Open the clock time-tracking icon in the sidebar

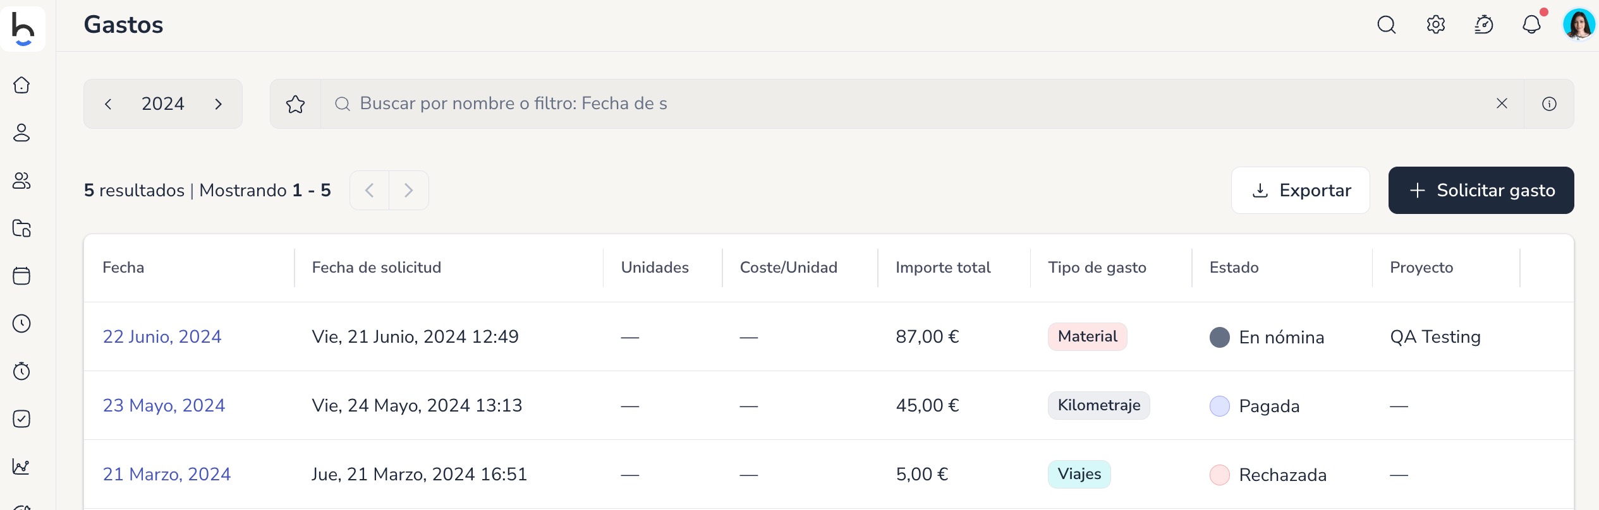(21, 323)
